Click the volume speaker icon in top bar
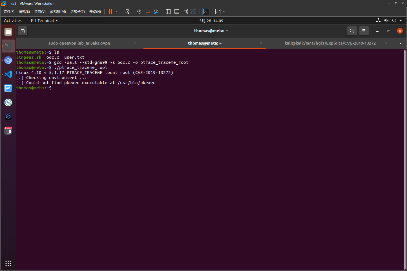This screenshot has height=271, width=407. click(x=386, y=20)
